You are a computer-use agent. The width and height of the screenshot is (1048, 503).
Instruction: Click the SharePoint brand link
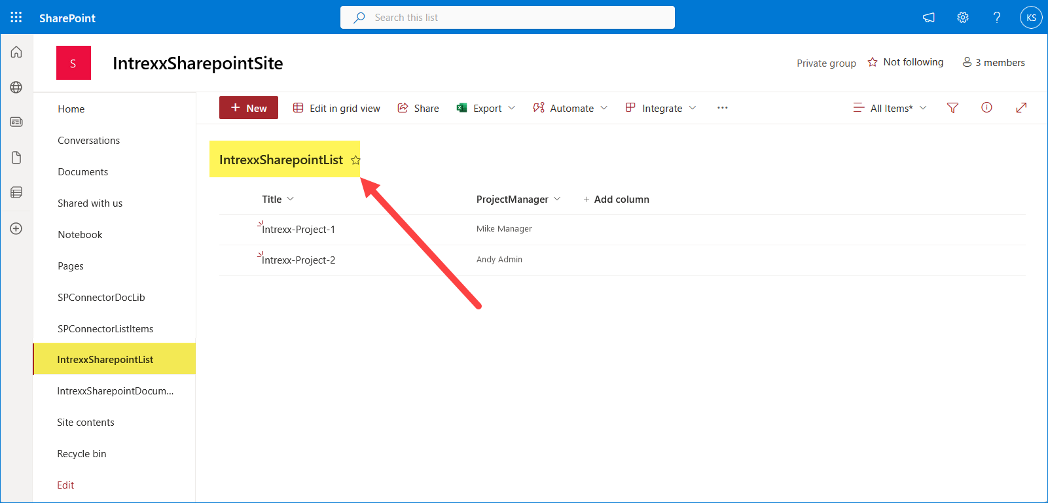click(67, 18)
